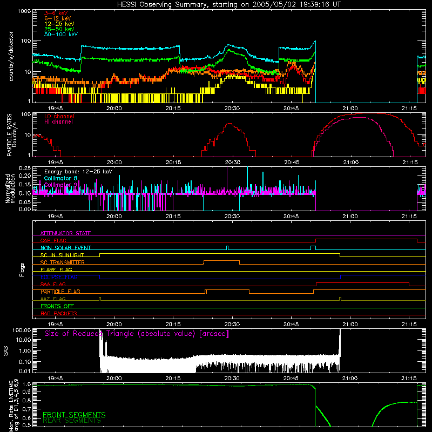Click the 'REAR SEGMENTS' legend label
Screen dimensions: 432x432
[72, 421]
